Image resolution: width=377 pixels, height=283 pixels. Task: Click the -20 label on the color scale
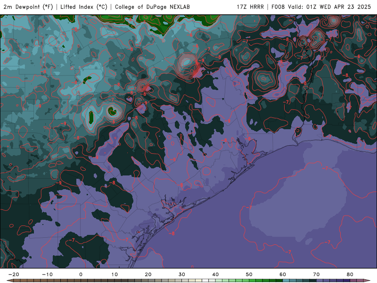14,275
